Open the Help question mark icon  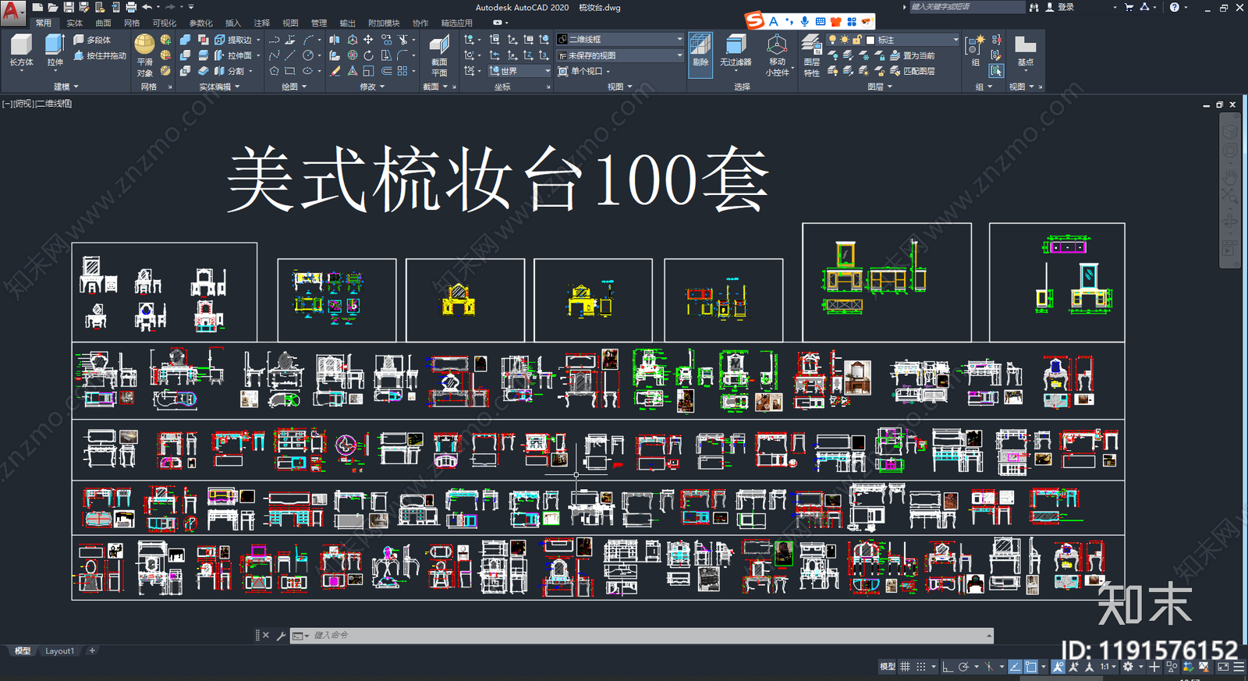tap(1175, 7)
